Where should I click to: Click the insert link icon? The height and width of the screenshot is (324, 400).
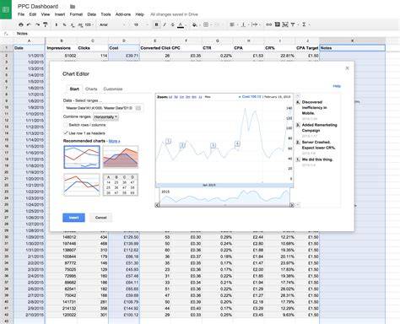tap(268, 24)
